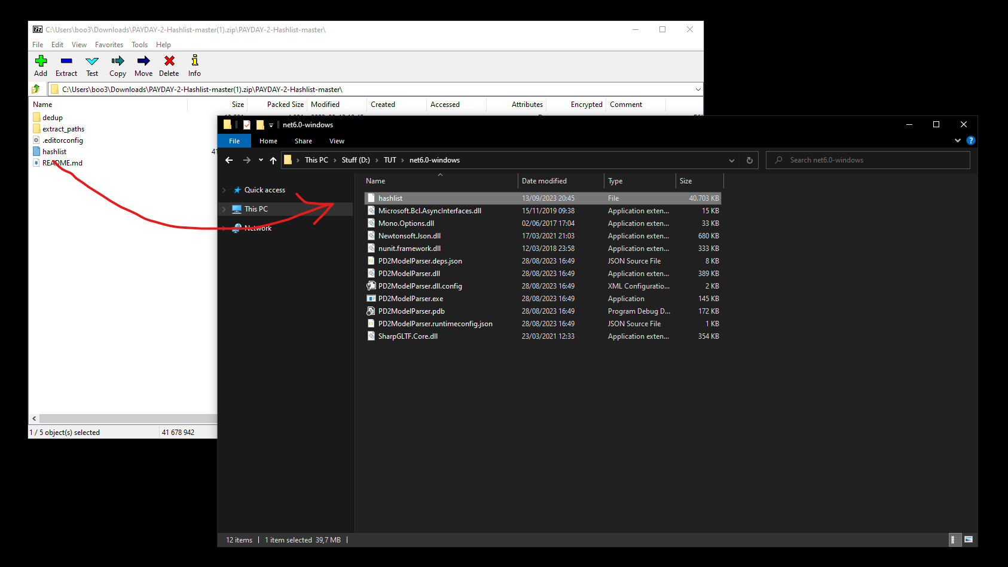The height and width of the screenshot is (567, 1008).
Task: Open the recent locations dropdown in Explorer
Action: point(261,160)
